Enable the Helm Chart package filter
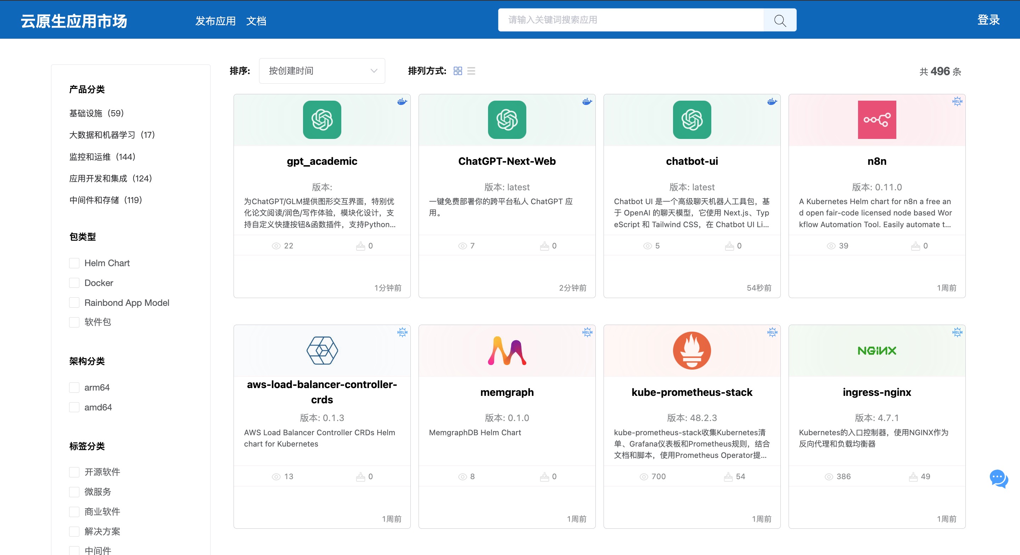This screenshot has width=1020, height=555. pyautogui.click(x=74, y=263)
